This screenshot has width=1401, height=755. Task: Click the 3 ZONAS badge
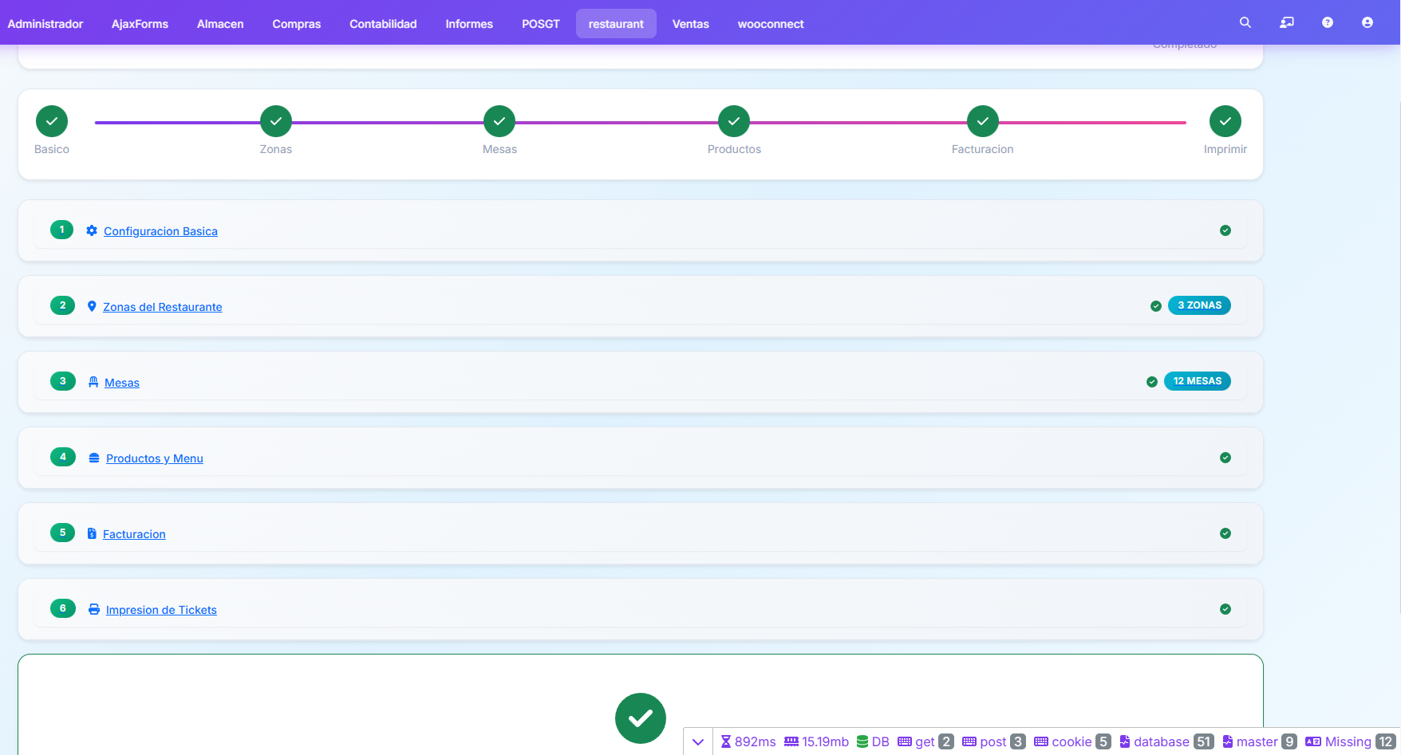[1199, 305]
